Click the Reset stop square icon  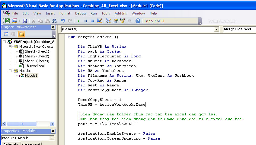(x=93, y=21)
